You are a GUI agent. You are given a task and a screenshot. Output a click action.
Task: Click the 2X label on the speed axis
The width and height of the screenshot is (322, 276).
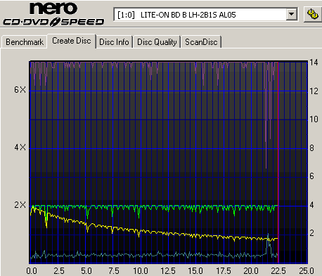point(20,205)
